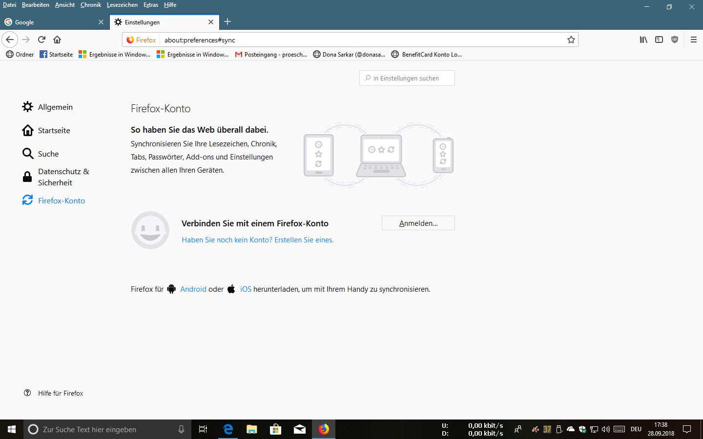The width and height of the screenshot is (703, 439).
Task: Open the OneDrive cloud tray icon
Action: coord(570,429)
